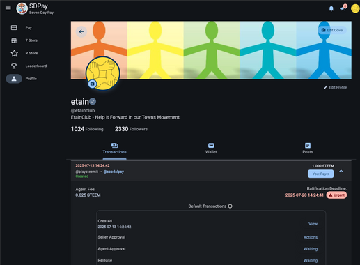Image resolution: width=360 pixels, height=265 pixels.
Task: Go back with the arrow button
Action: 81,31
